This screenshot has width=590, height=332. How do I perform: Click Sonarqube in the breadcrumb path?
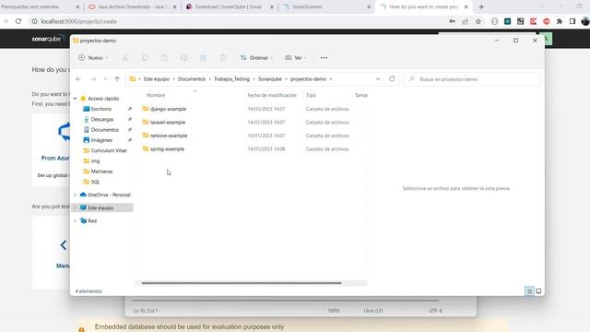click(270, 79)
